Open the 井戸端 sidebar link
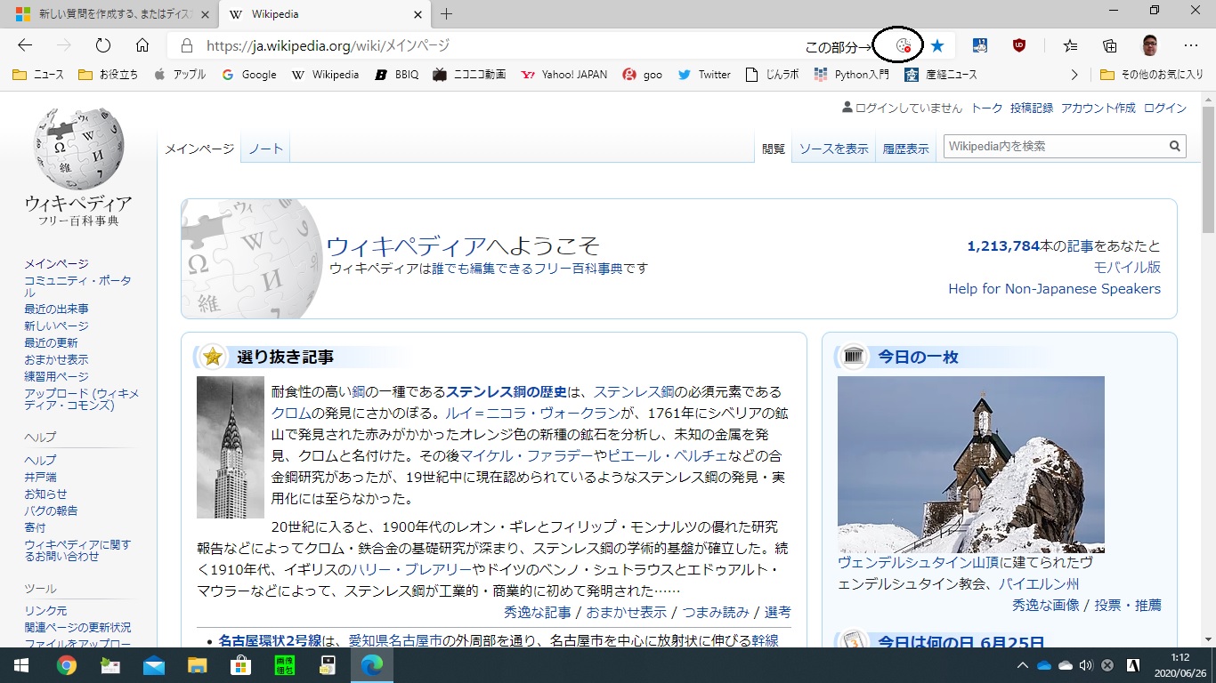Screen dimensions: 1216x683 [41, 477]
